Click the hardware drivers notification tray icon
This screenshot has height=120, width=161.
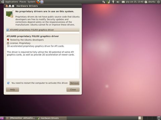[108, 2]
